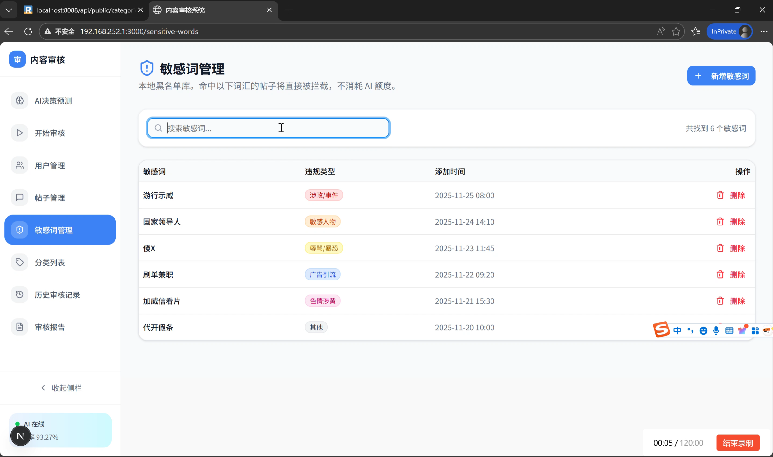773x457 pixels.
Task: Click trash icon for 游行示威 row
Action: pos(720,195)
